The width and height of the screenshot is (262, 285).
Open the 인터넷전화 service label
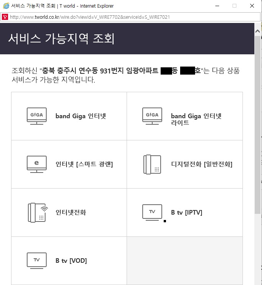71,213
